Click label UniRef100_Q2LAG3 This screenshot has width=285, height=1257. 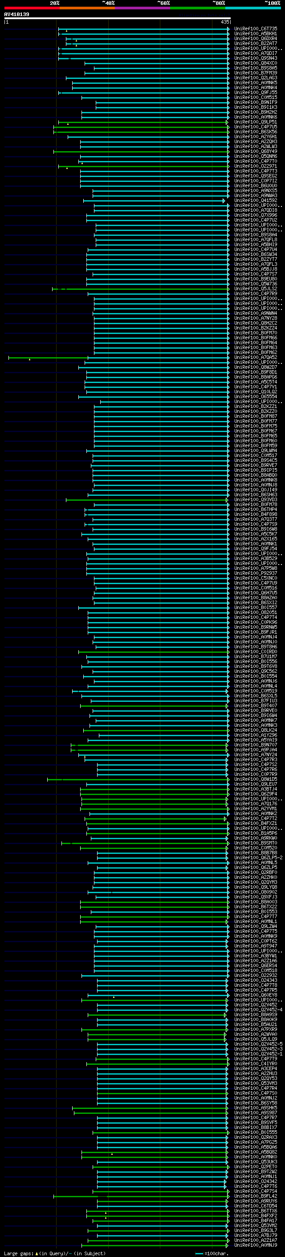click(256, 78)
